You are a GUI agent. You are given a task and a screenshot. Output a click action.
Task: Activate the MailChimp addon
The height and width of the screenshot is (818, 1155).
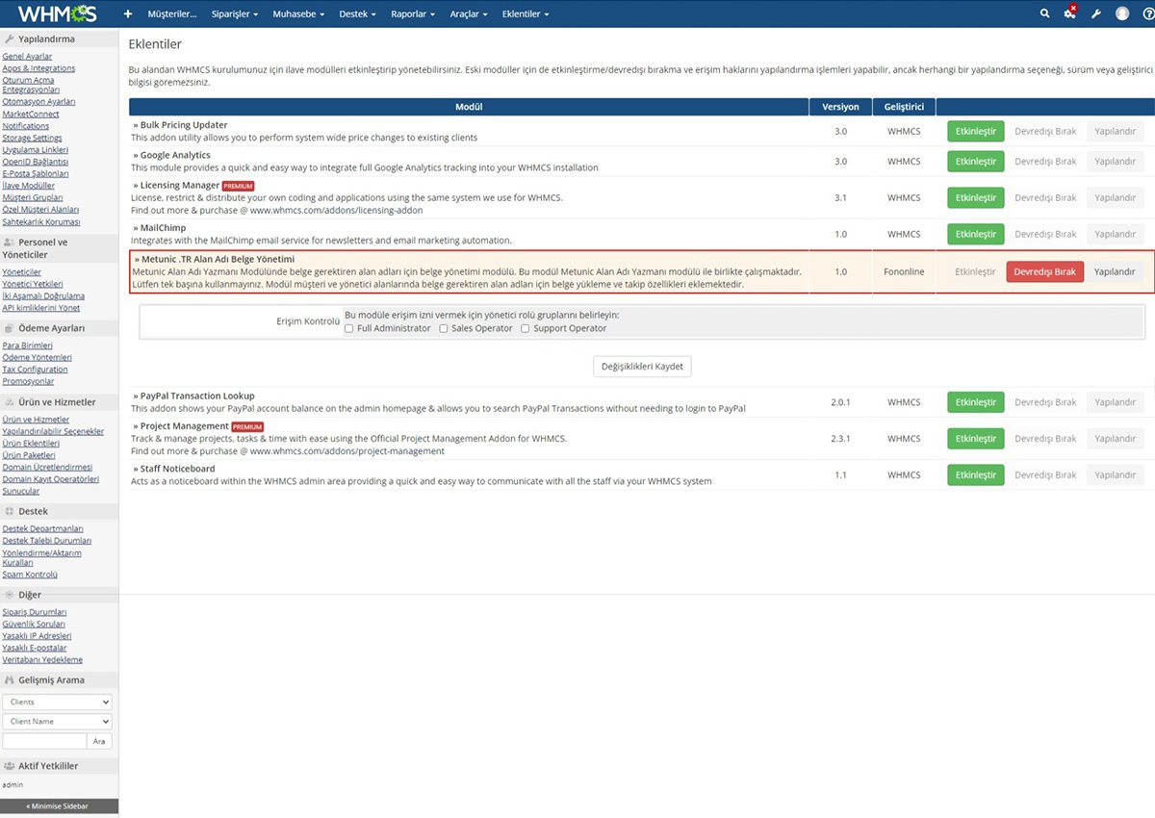[975, 234]
